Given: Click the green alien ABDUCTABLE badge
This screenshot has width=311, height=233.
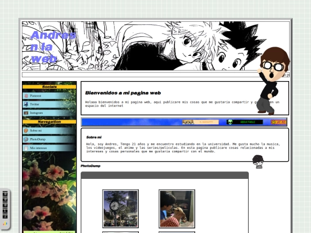Looking at the screenshot, I should pyautogui.click(x=245, y=122).
